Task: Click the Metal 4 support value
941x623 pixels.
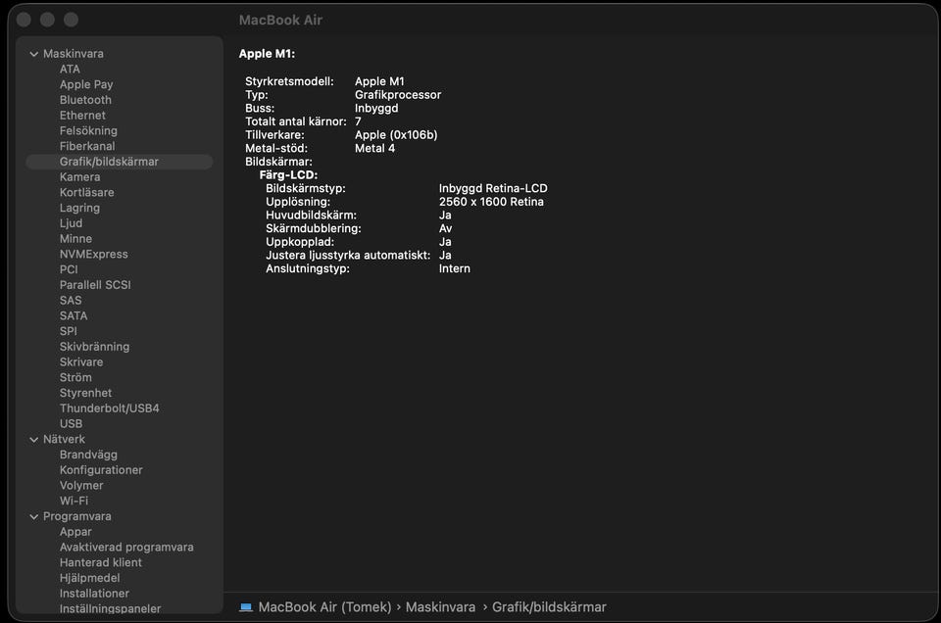Action: tap(375, 148)
